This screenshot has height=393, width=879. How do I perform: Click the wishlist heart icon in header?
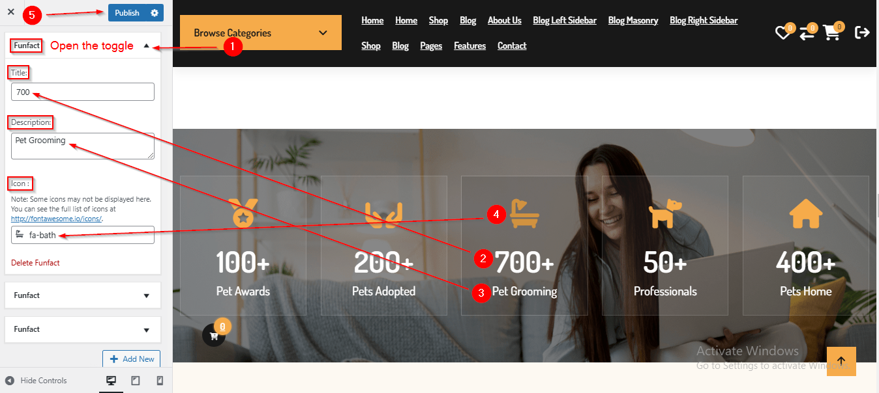tap(782, 33)
